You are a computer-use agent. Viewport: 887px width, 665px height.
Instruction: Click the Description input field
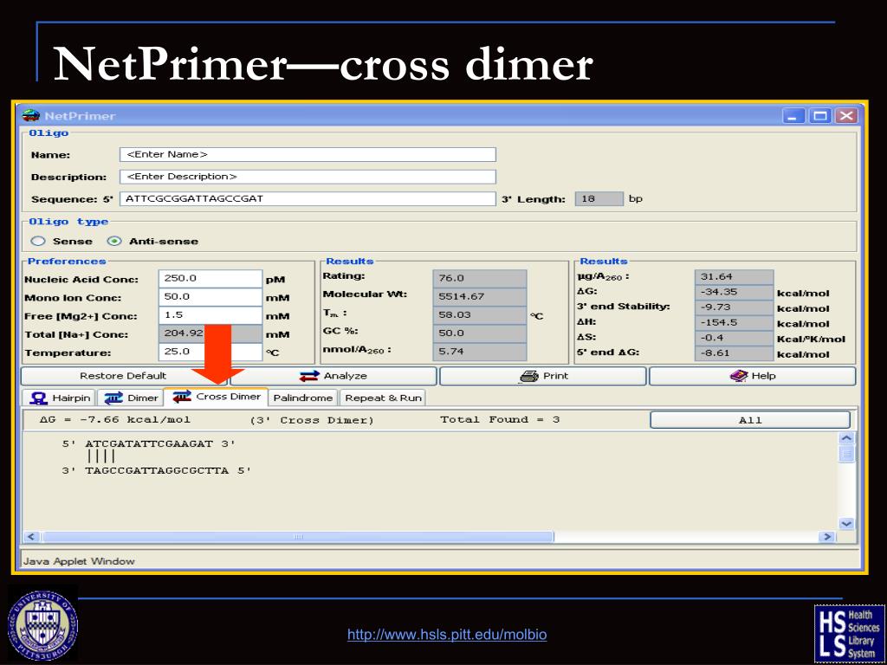308,177
